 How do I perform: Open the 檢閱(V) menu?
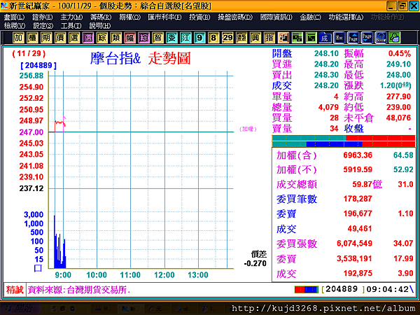pyautogui.click(x=15, y=26)
